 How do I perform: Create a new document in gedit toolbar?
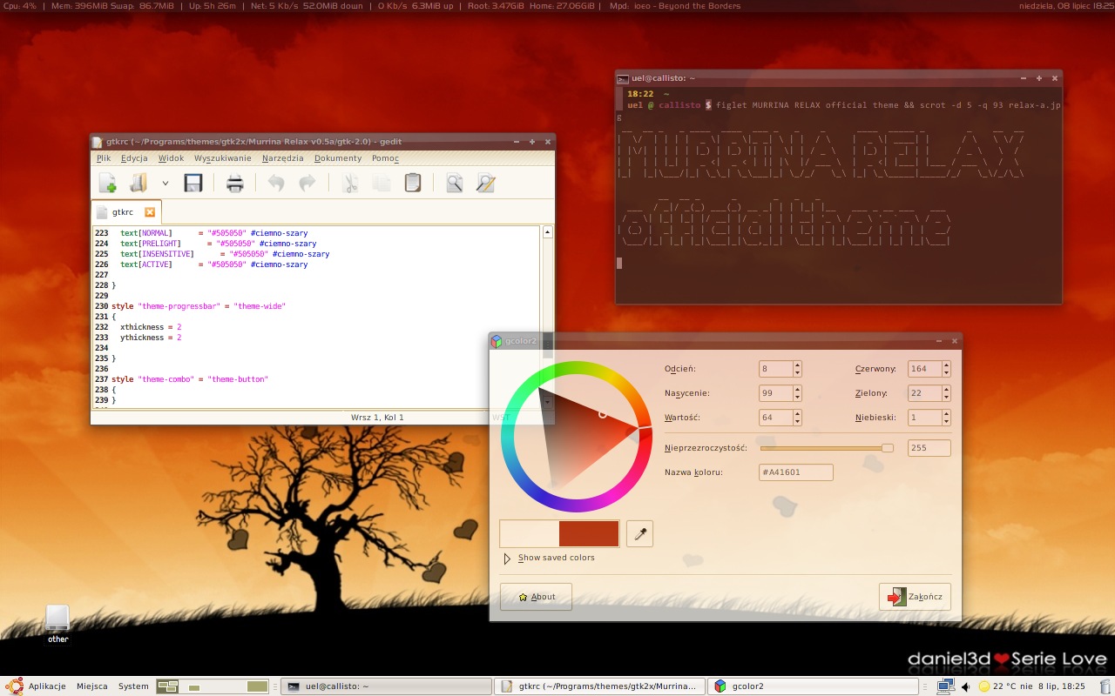107,183
